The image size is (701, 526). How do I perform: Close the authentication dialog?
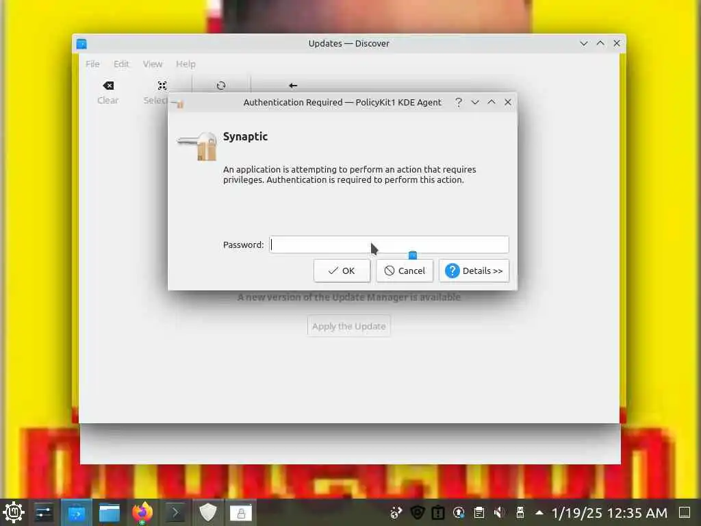click(x=508, y=103)
